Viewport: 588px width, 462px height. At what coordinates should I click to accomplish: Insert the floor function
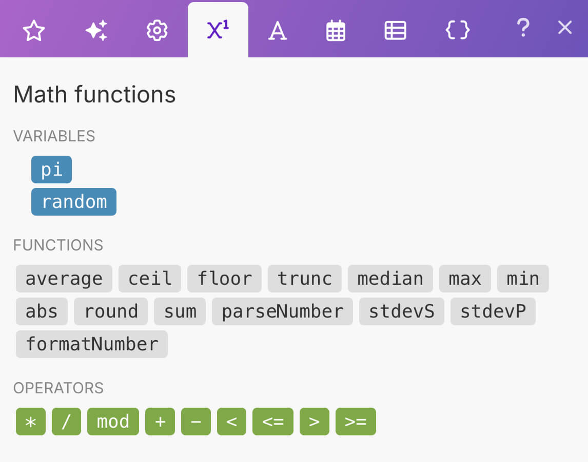[x=224, y=279]
